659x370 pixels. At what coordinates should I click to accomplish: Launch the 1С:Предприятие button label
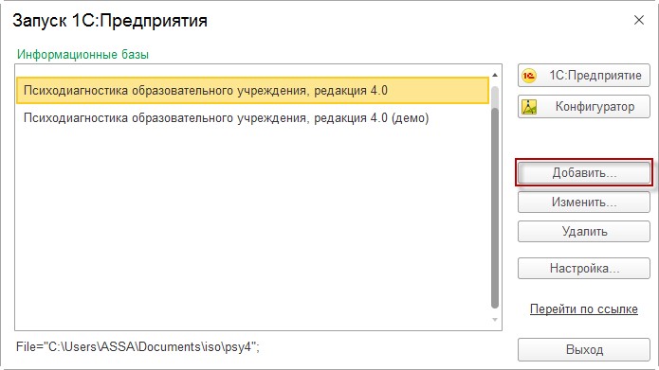(x=595, y=76)
